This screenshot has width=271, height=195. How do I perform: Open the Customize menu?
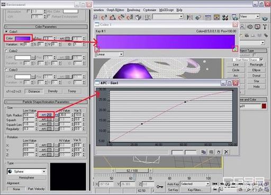coord(150,10)
